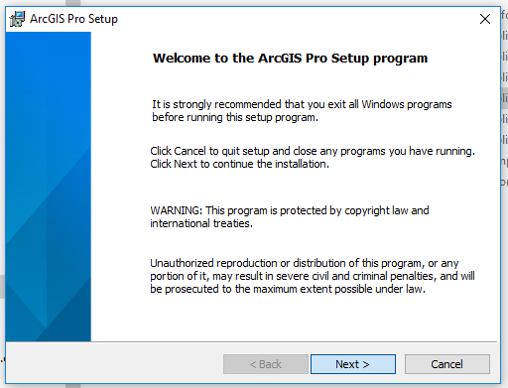Continue installation with the Next button

[x=353, y=364]
